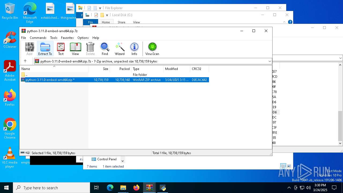Click the Python taskbar icon
Image resolution: width=343 pixels, height=193 pixels.
pyautogui.click(x=163, y=188)
